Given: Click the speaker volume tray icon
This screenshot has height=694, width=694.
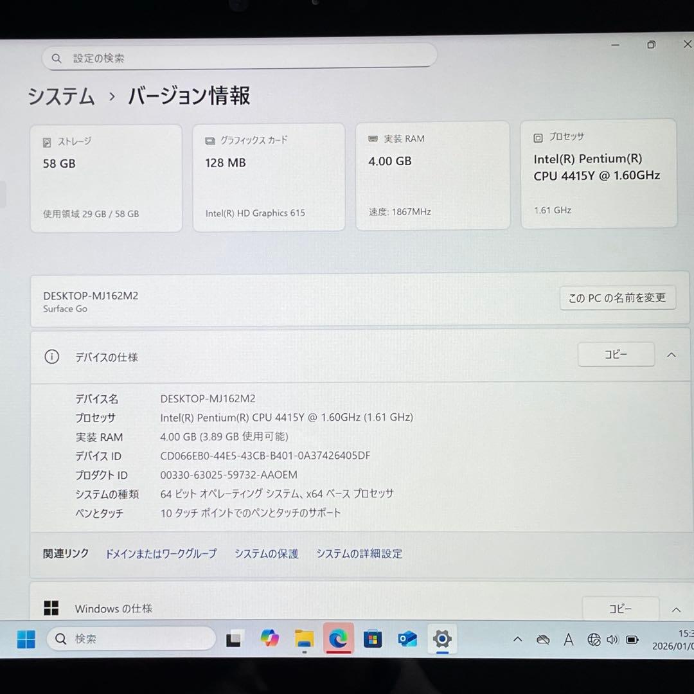Looking at the screenshot, I should pyautogui.click(x=612, y=639).
